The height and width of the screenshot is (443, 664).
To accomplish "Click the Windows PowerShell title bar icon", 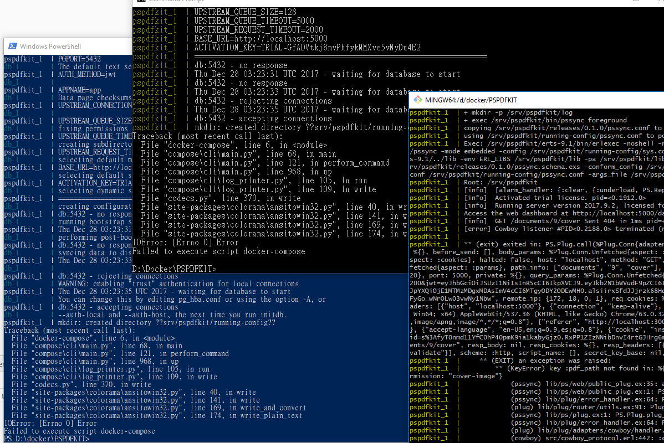I will tap(12, 46).
